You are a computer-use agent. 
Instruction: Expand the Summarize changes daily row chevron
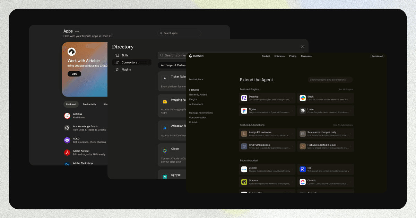click(x=351, y=134)
